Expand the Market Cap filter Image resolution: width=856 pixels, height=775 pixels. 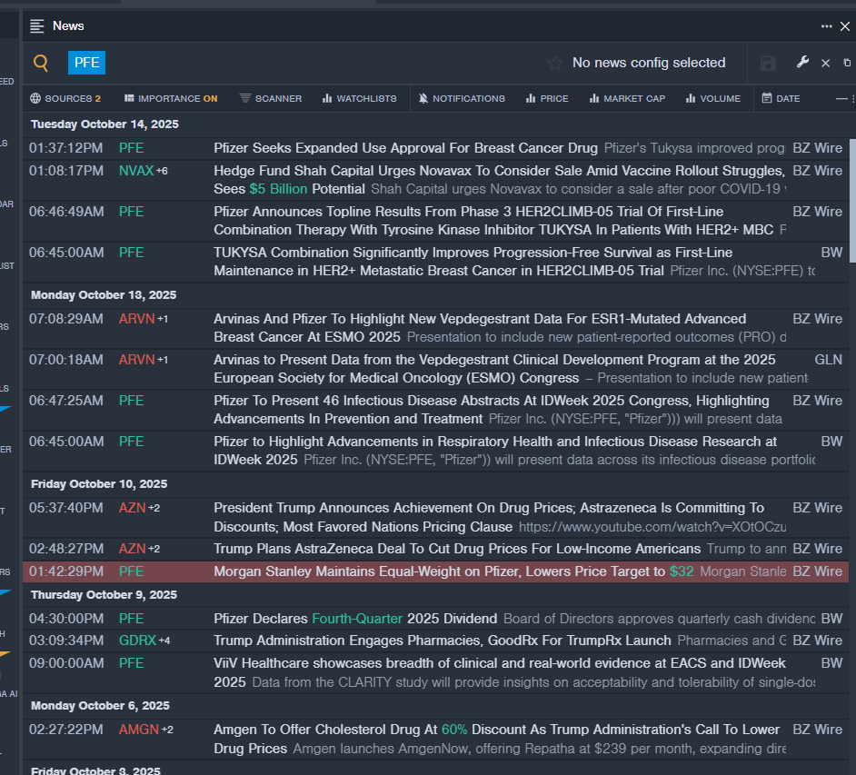(627, 98)
